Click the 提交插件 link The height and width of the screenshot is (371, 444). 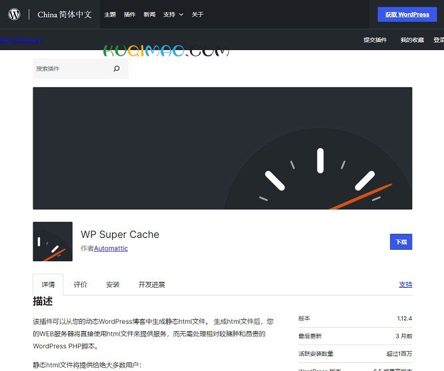coord(375,40)
